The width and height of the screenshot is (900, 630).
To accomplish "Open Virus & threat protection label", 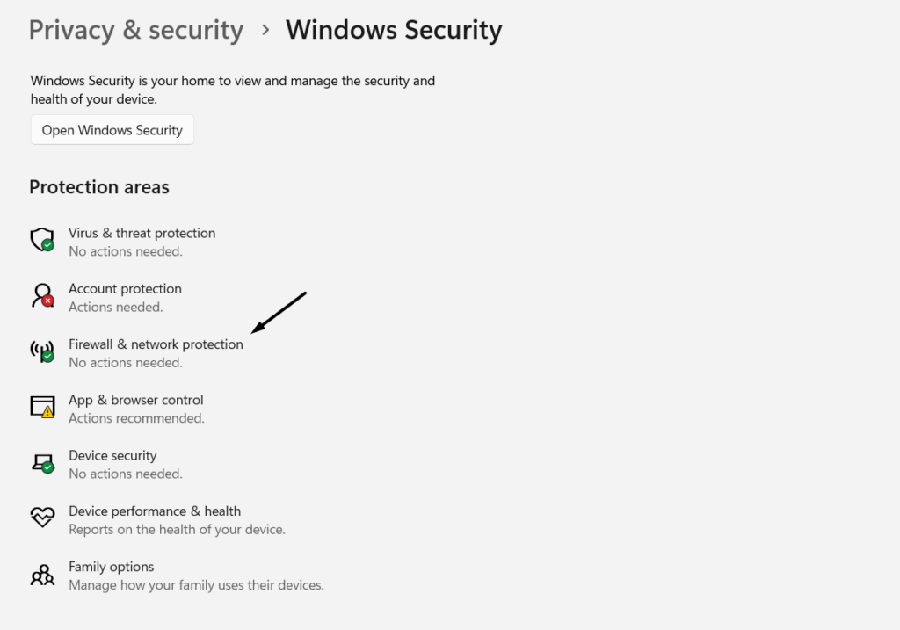I will coord(142,233).
